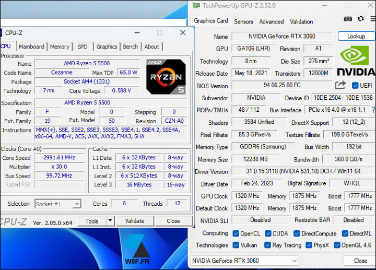This screenshot has height=270, width=376.
Task: Click GPU-Z title bar app icon
Action: (196, 5)
